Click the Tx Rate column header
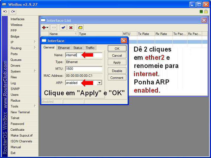Image resolution: width=211 pixels, height=158 pixels. pos(146,34)
